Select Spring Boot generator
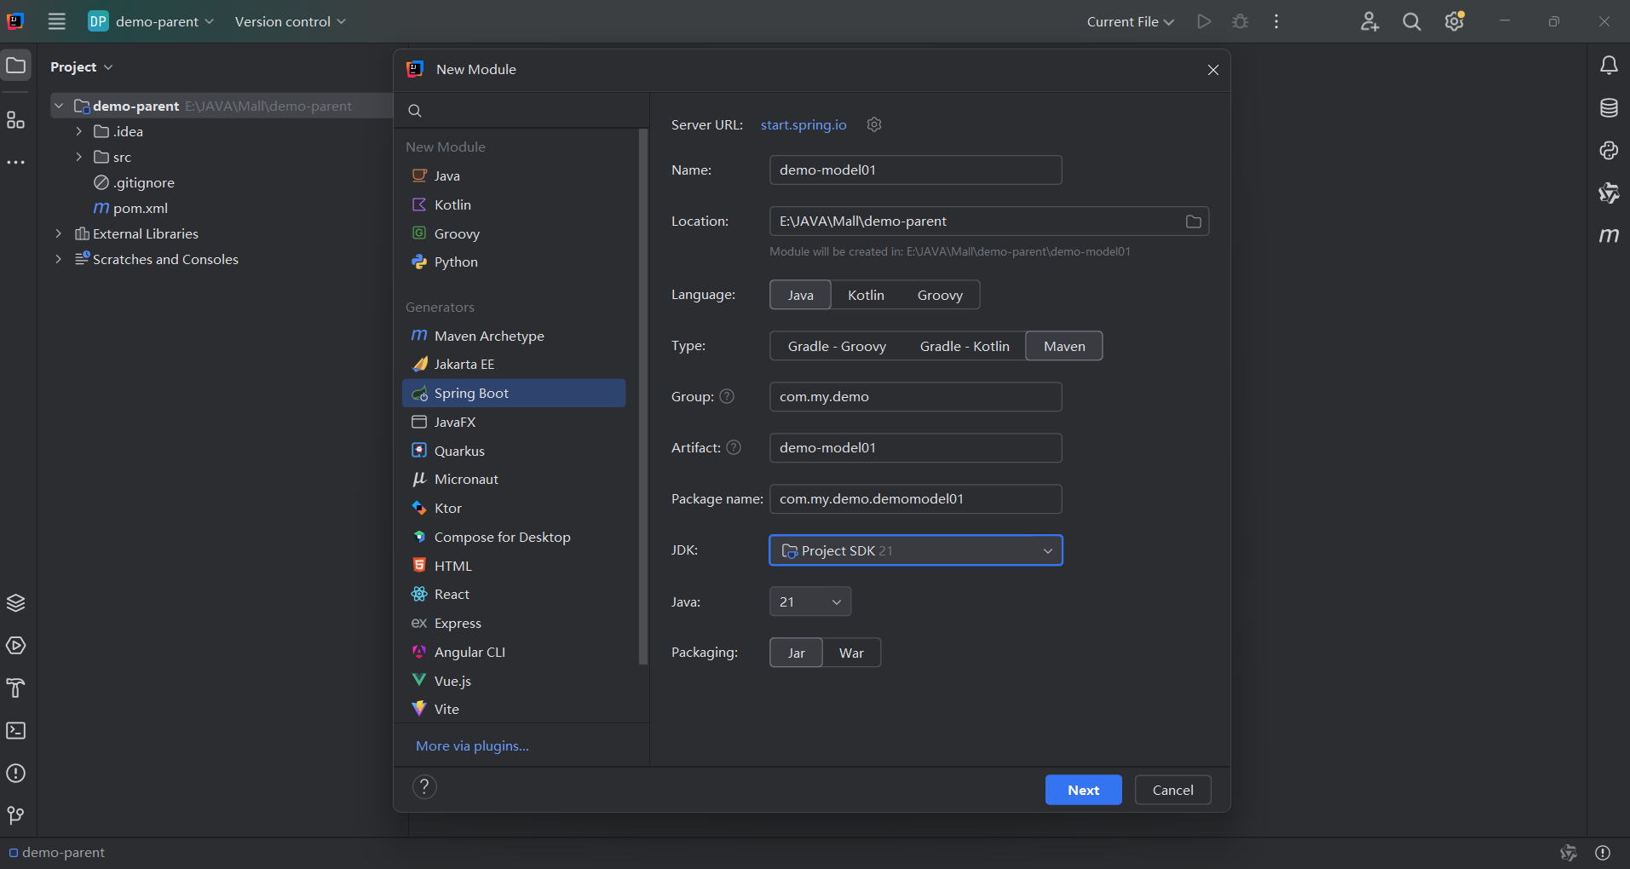This screenshot has height=869, width=1630. [x=514, y=393]
